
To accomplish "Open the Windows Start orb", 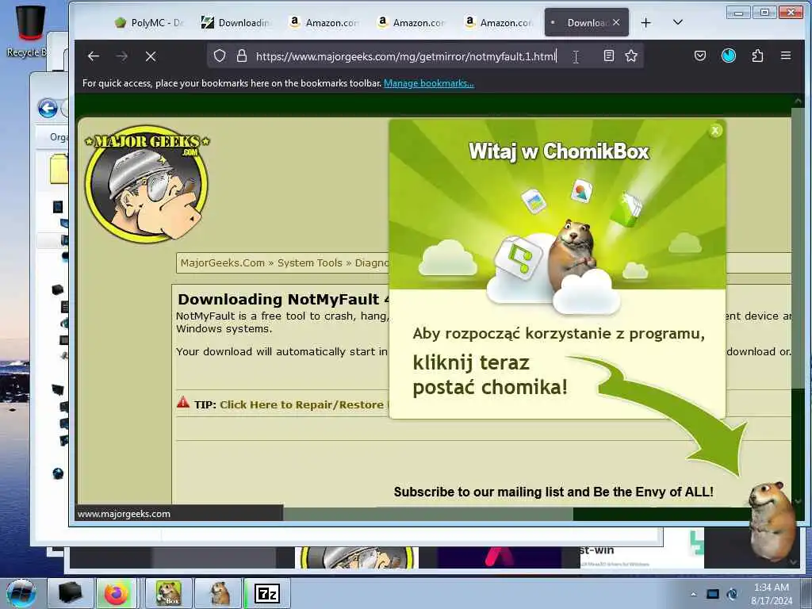I will point(21,593).
